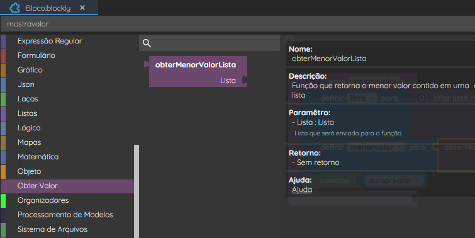Open Processamento de Modelos category
The width and height of the screenshot is (475, 238).
pyautogui.click(x=67, y=215)
